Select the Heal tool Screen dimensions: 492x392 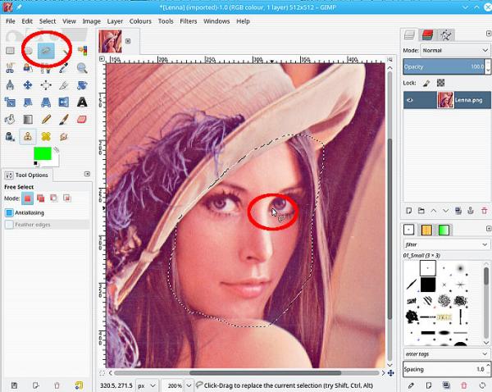pos(46,136)
